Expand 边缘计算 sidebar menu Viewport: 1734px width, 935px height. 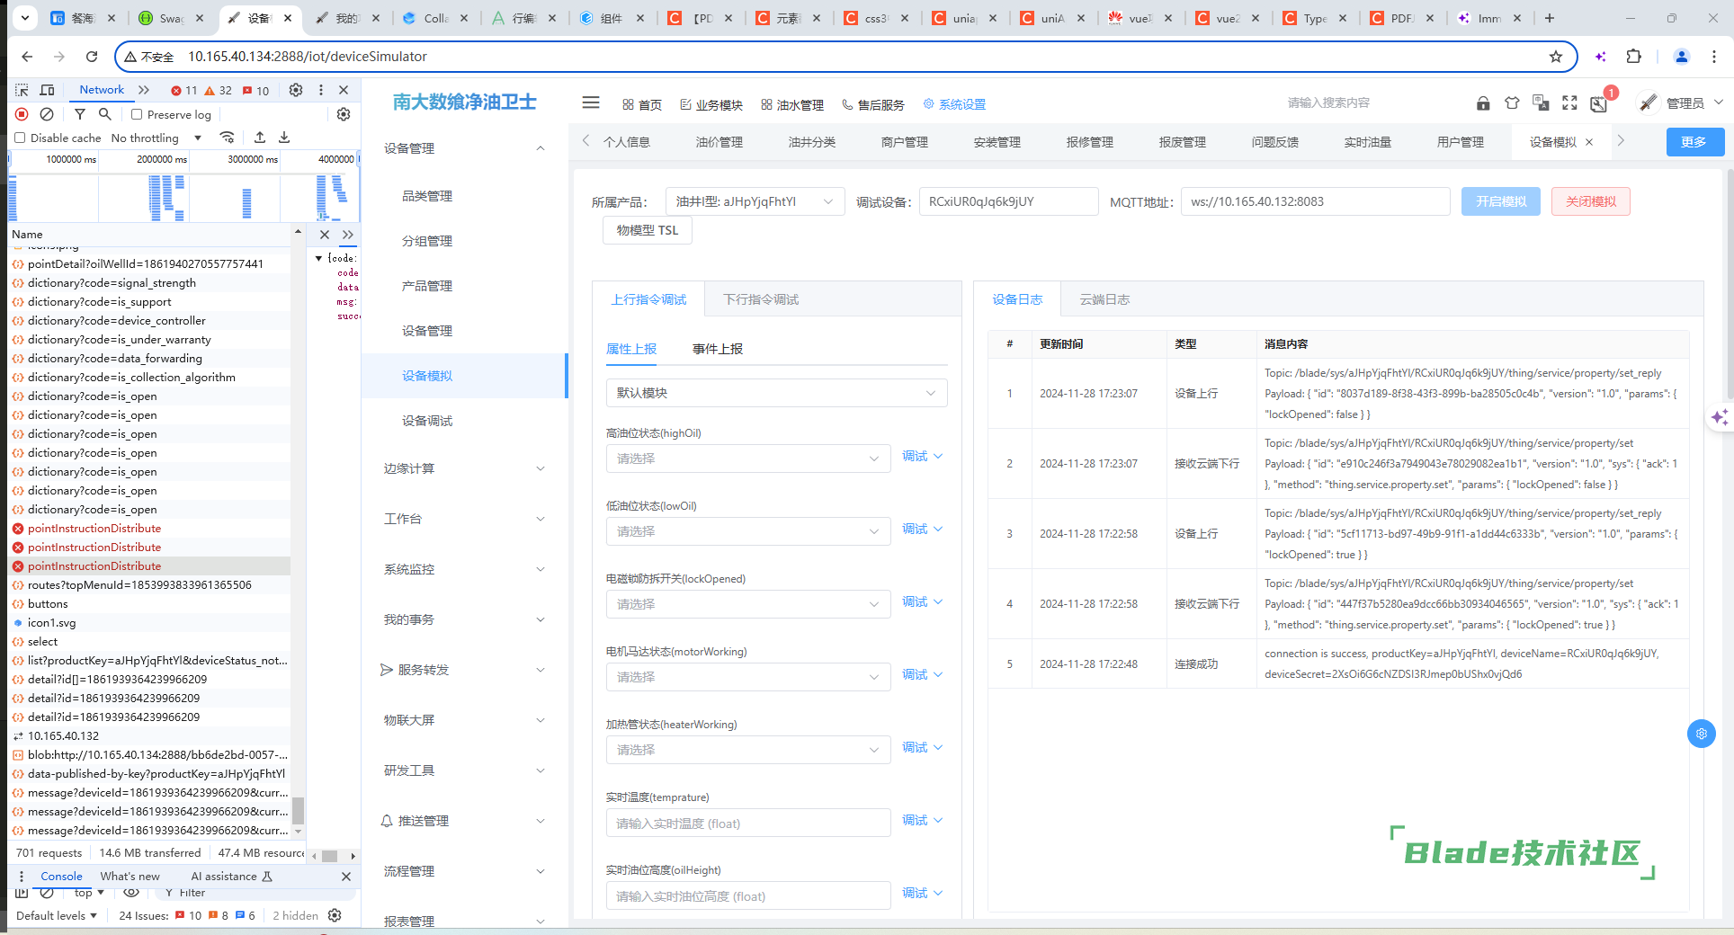(x=464, y=468)
